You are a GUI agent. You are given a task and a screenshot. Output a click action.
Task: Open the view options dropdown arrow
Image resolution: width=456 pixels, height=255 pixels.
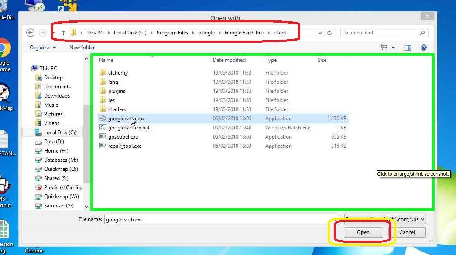(393, 48)
